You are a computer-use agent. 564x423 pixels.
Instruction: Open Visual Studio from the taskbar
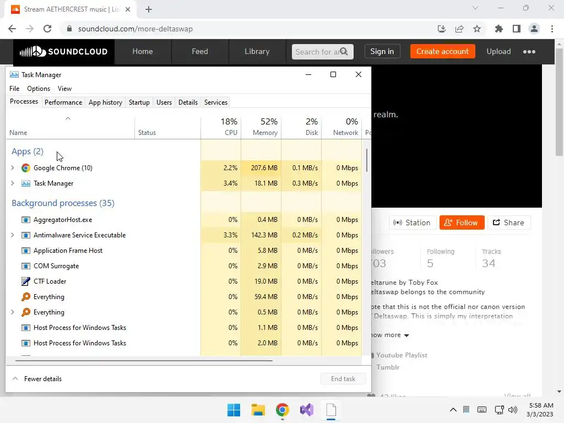(x=307, y=410)
